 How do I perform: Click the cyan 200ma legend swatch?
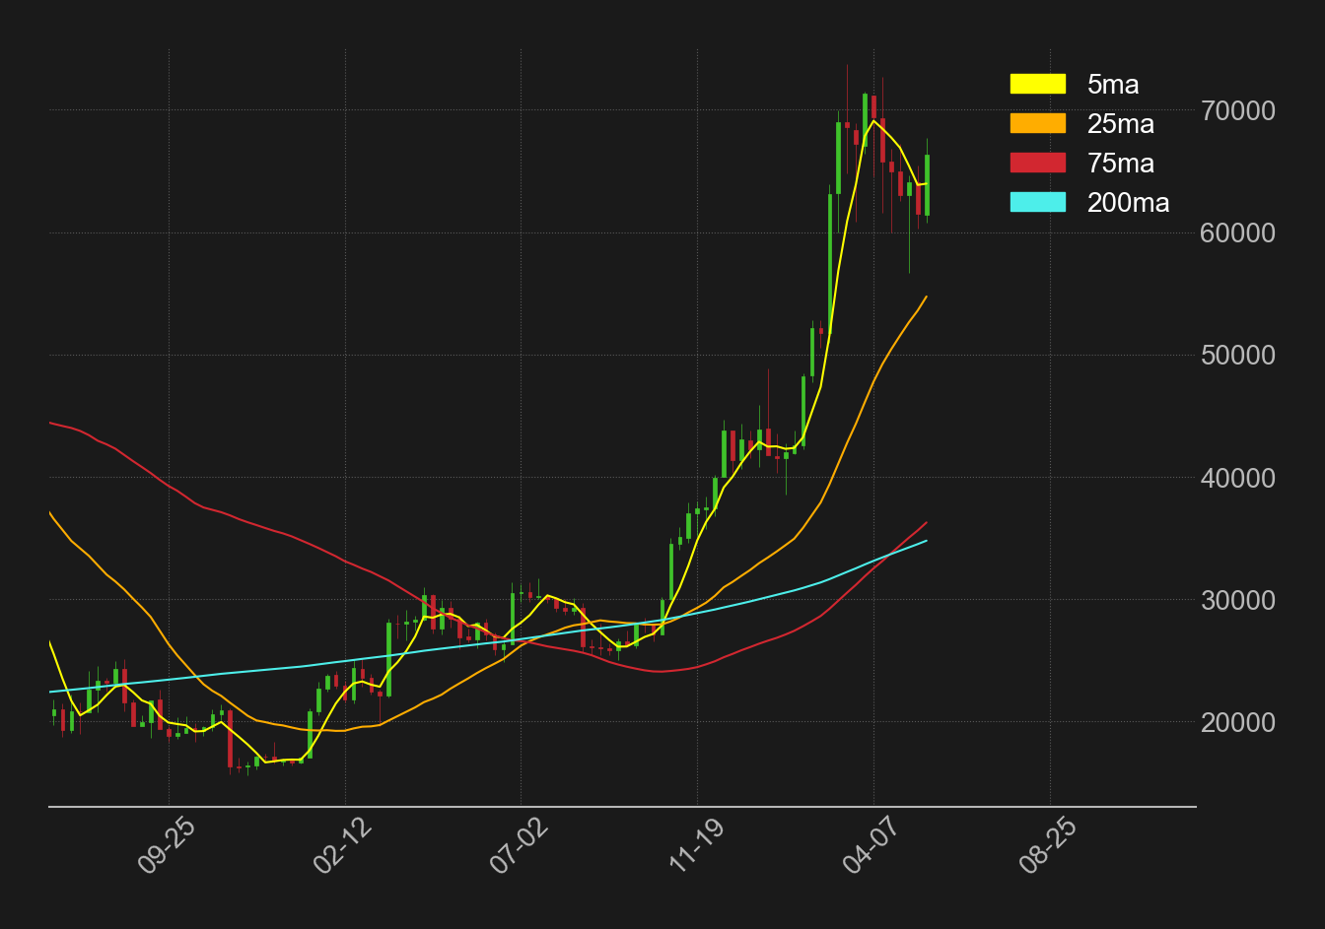tap(1037, 202)
